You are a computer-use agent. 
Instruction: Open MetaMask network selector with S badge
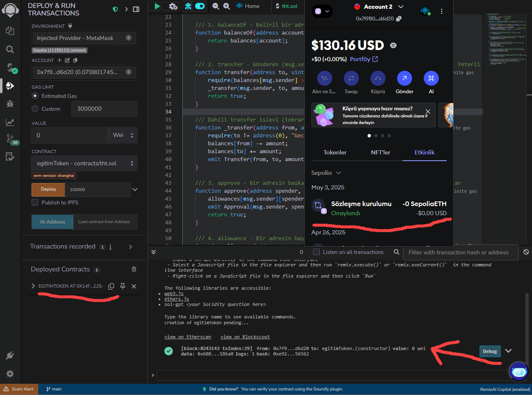coord(322,11)
